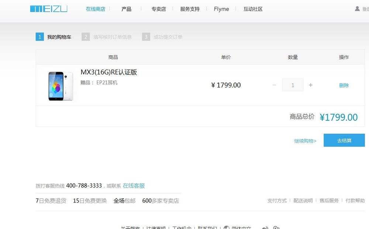The width and height of the screenshot is (369, 229).
Task: Open 付款帮助 footer link
Action: click(355, 201)
